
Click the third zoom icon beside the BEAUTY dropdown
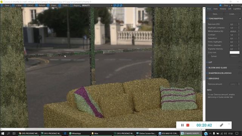[121, 5]
